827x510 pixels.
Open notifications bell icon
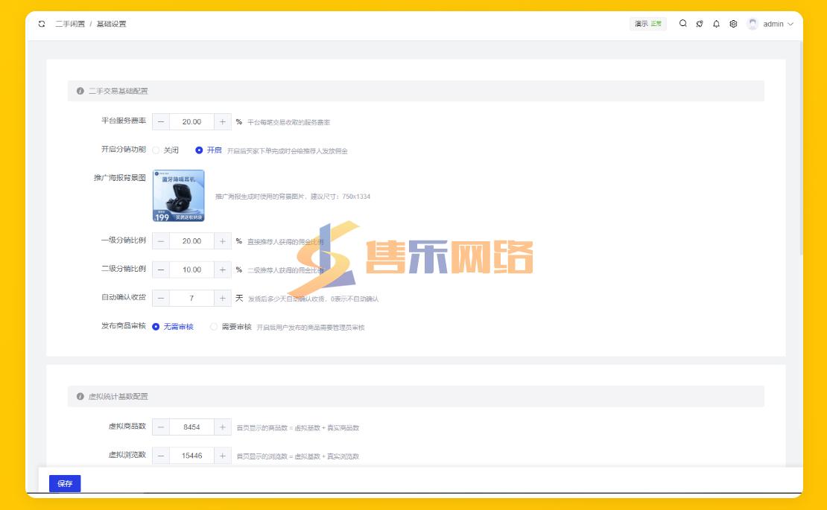(x=716, y=24)
